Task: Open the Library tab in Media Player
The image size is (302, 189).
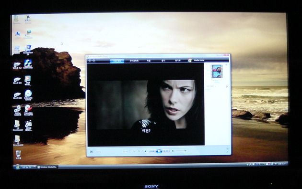Action: click(x=134, y=61)
